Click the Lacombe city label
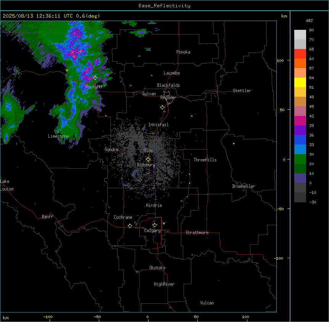Viewport: 329px width, 322px height. tap(172, 73)
